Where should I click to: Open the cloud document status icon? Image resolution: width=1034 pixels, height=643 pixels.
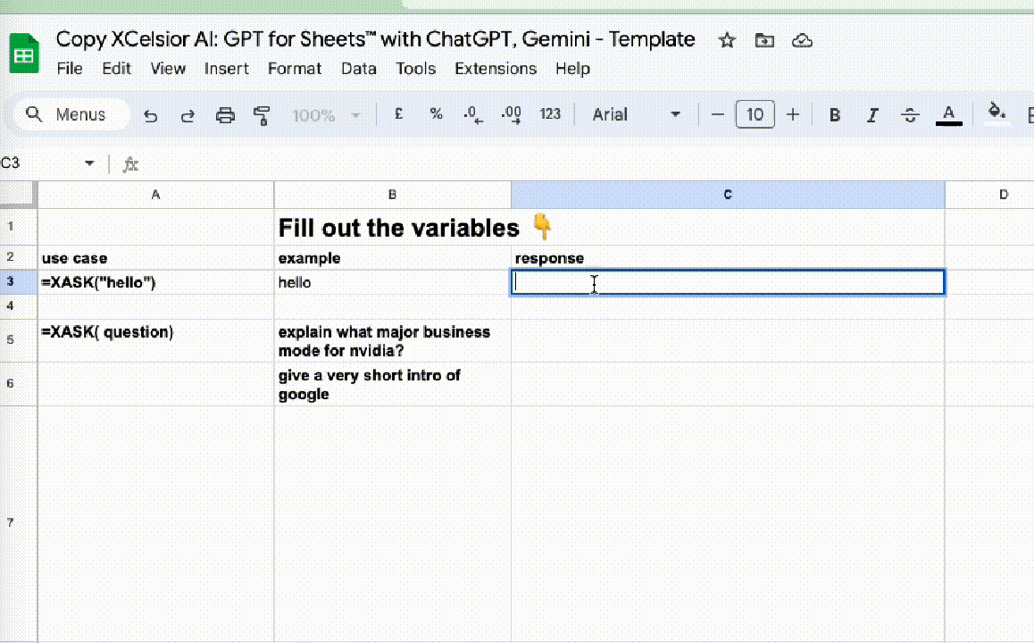(x=802, y=40)
